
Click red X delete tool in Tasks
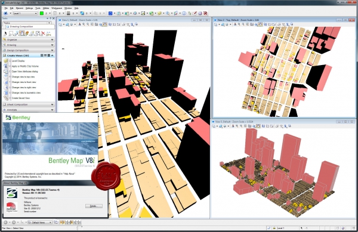(x=43, y=33)
